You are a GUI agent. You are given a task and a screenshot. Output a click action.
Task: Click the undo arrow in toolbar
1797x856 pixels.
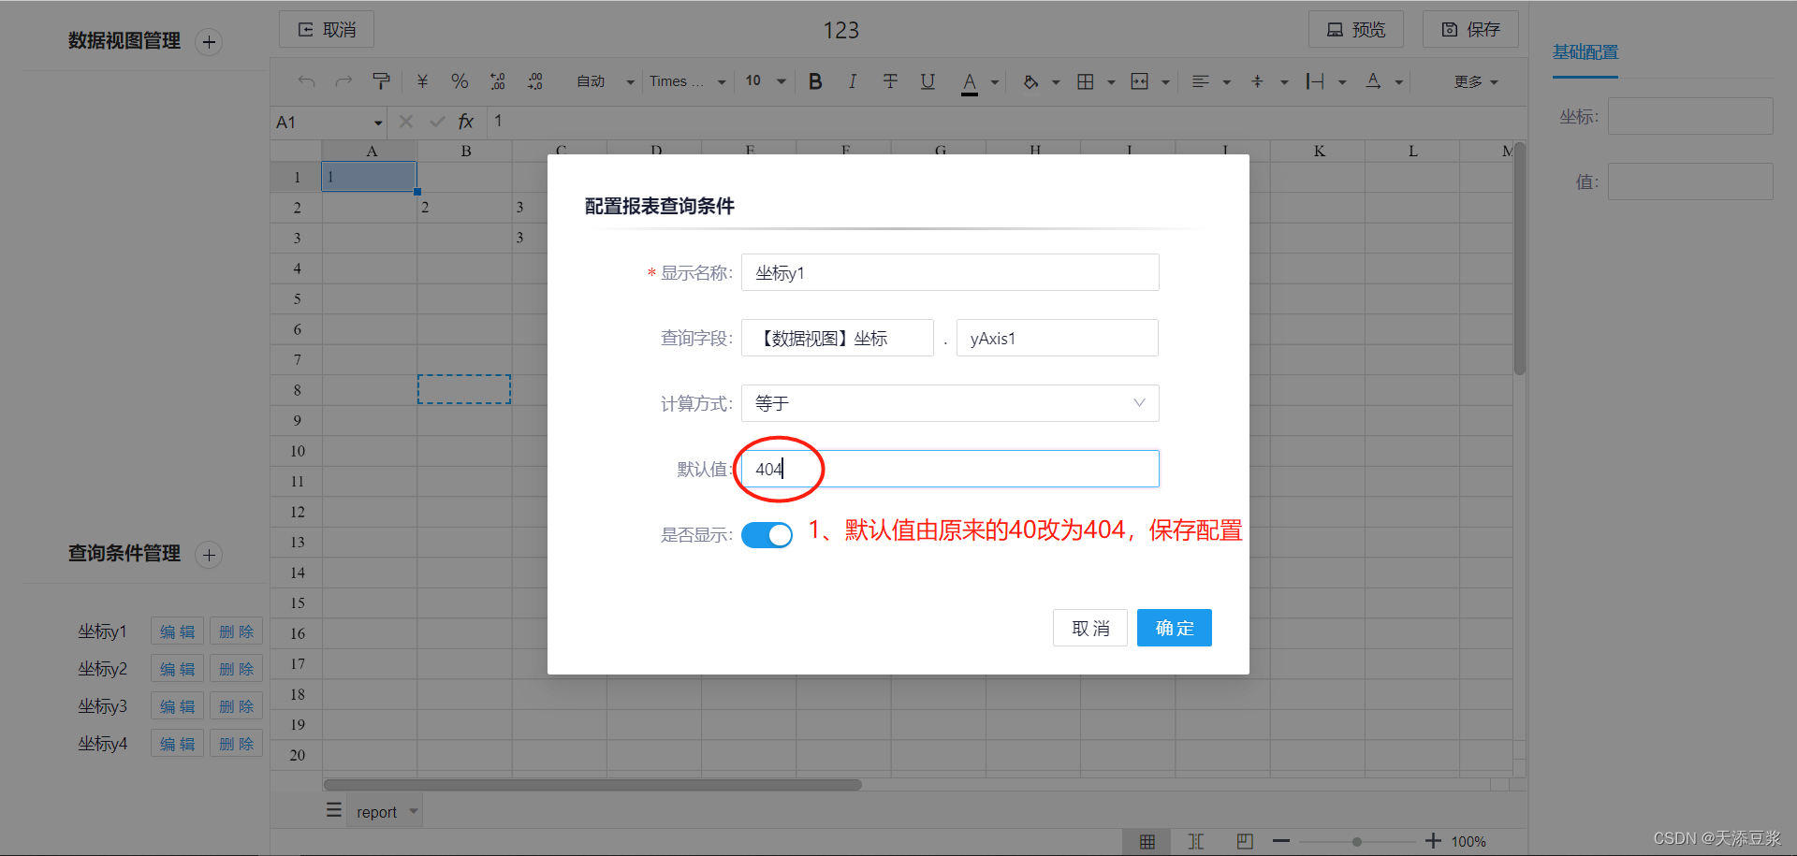click(306, 81)
